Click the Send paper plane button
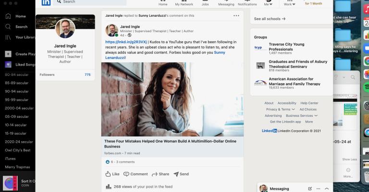This screenshot has height=192, width=369. [x=181, y=174]
